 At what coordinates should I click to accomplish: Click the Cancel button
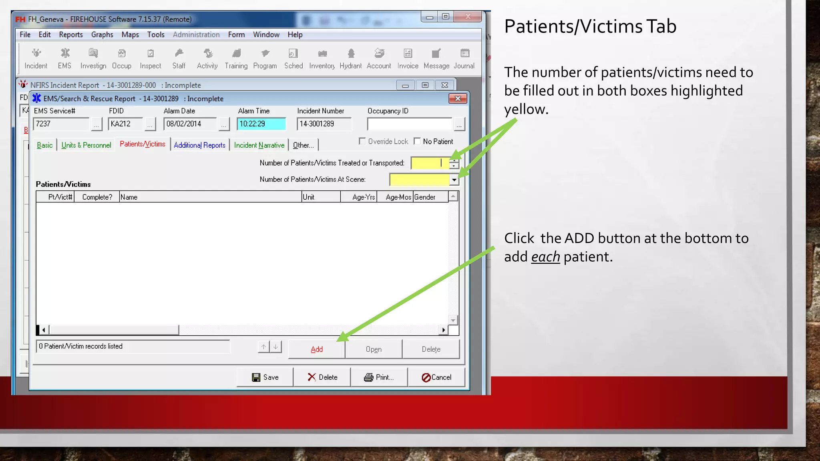tap(436, 377)
